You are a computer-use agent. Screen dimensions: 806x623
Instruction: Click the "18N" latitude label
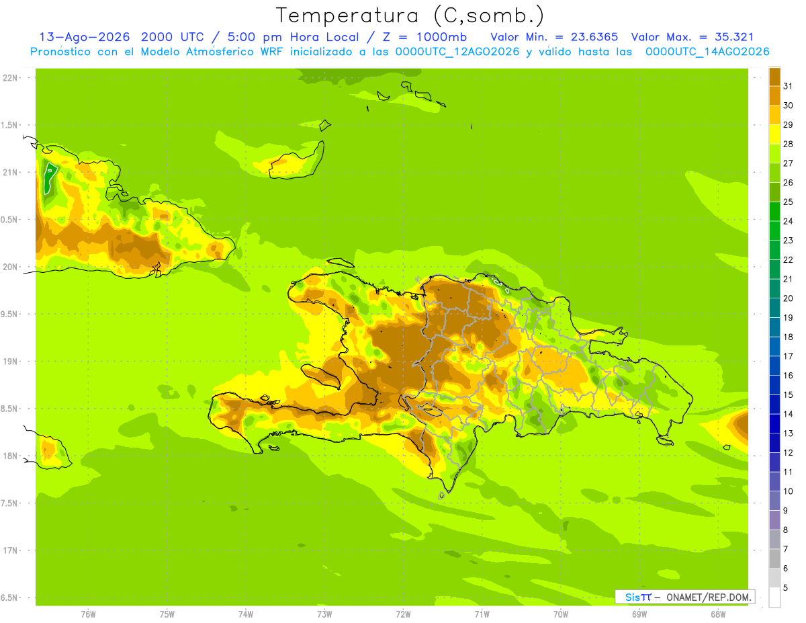tap(10, 456)
